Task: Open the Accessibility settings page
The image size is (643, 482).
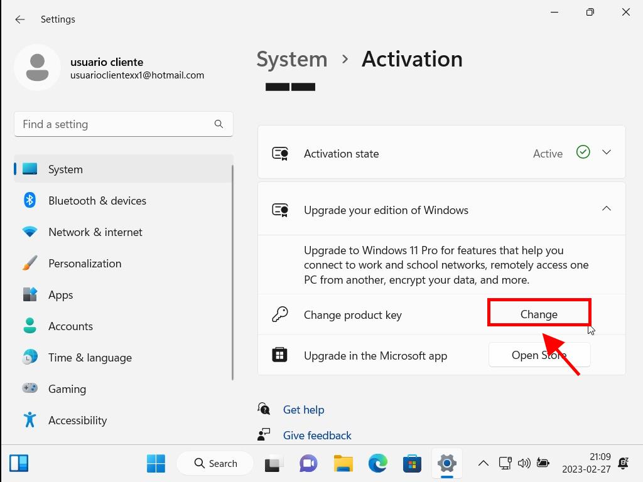Action: coord(77,420)
